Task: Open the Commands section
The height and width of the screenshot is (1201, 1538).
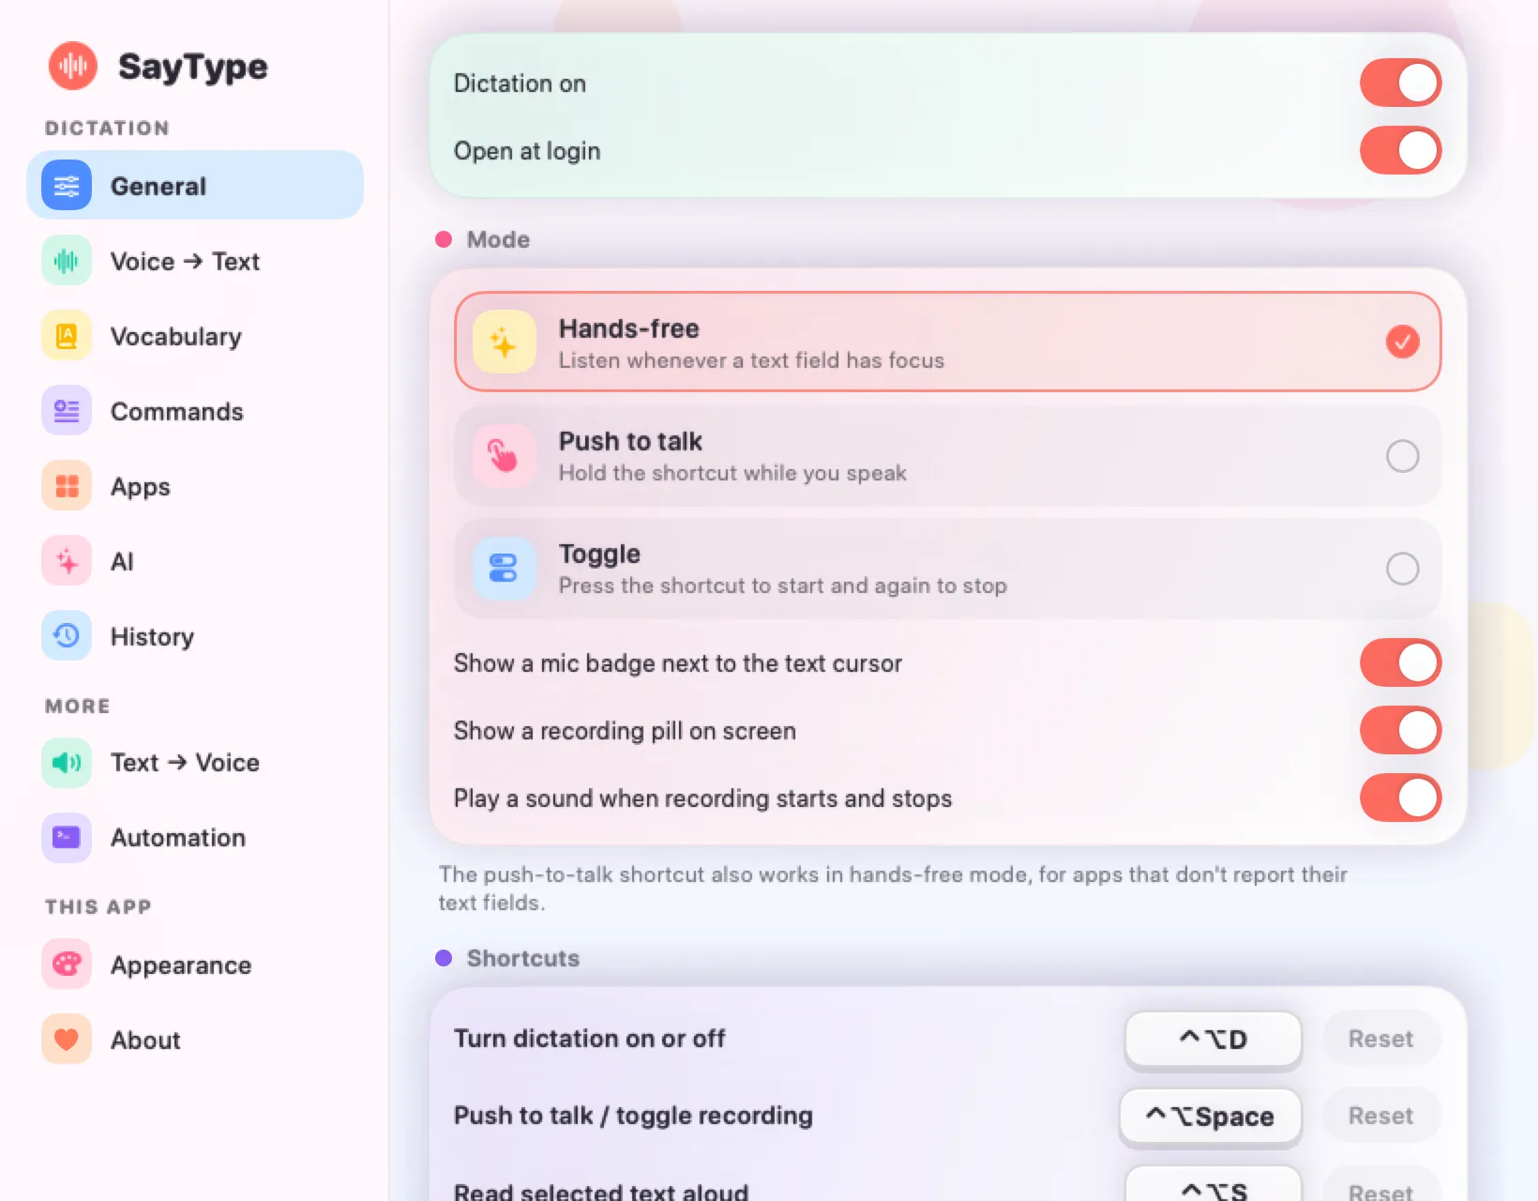Action: coord(195,411)
